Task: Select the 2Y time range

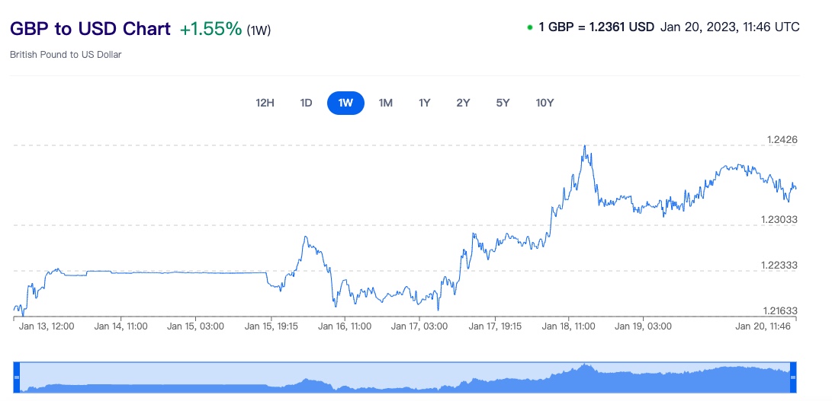Action: (x=463, y=103)
